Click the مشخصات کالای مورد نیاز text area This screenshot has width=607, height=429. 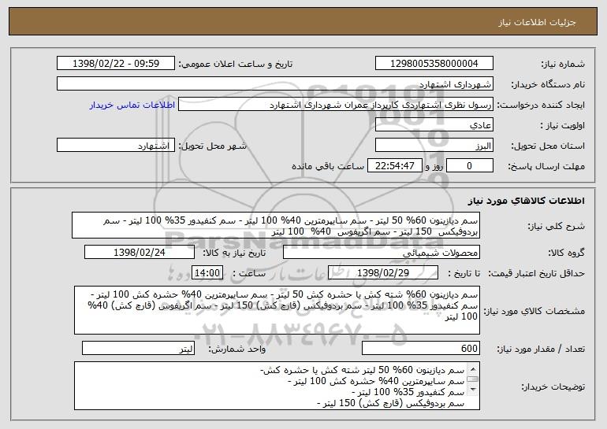click(x=277, y=310)
